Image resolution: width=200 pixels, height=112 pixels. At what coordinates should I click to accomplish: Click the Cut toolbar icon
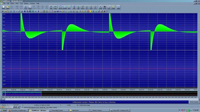26,7
